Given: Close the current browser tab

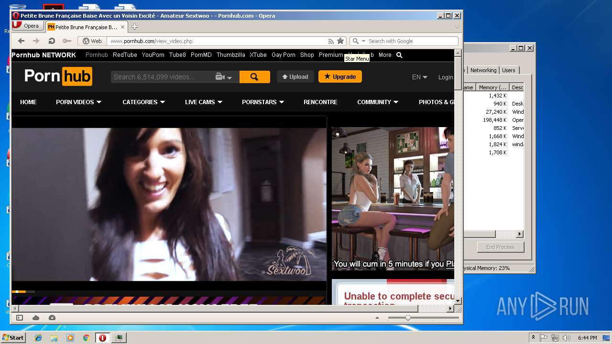Looking at the screenshot, I should click(123, 27).
